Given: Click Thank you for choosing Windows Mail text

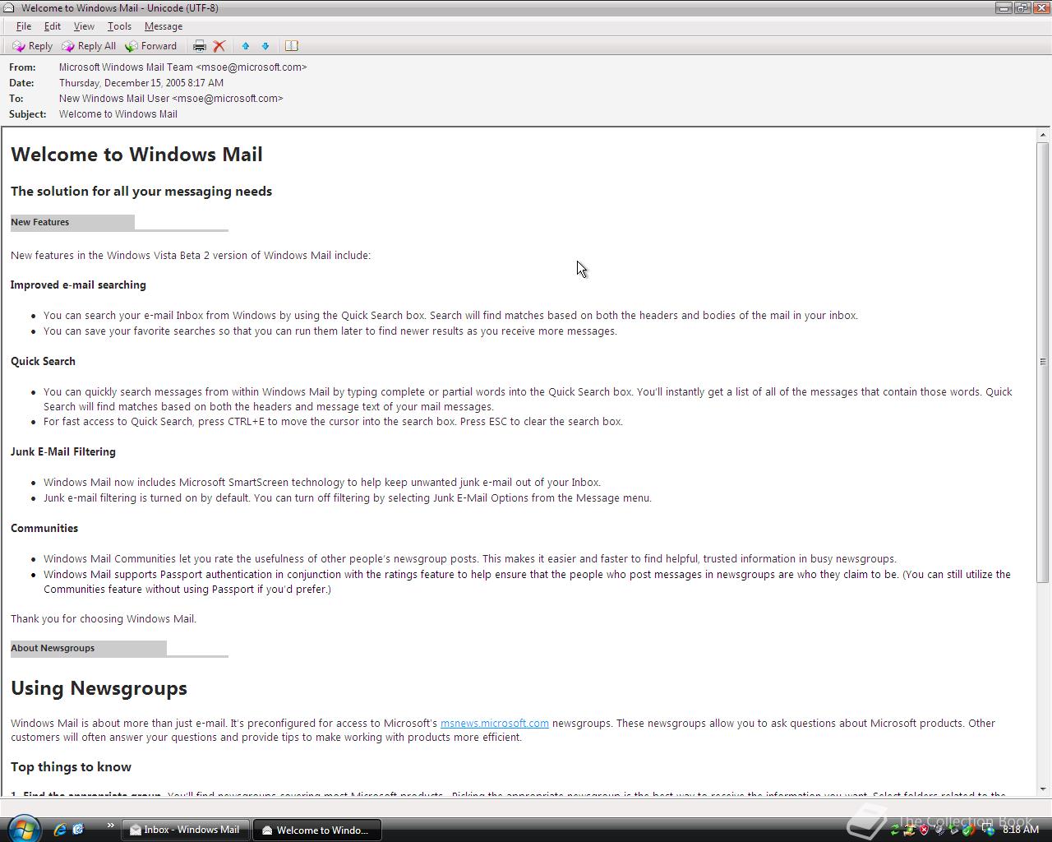Looking at the screenshot, I should (104, 619).
